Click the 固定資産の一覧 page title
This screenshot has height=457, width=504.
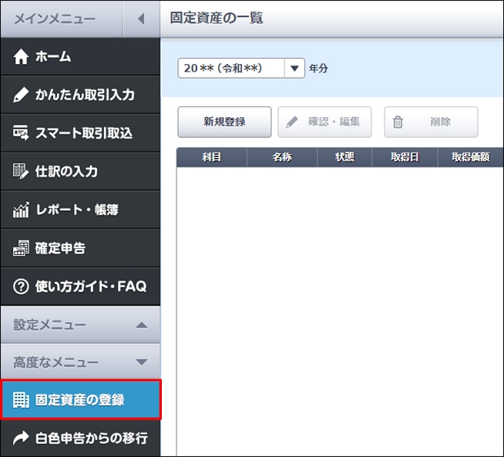pyautogui.click(x=217, y=18)
